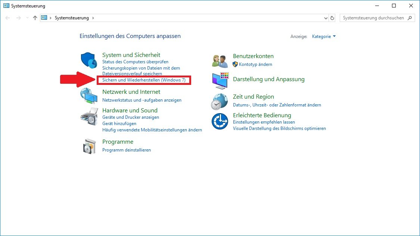Screen dimensions: 420x236
Task: Open Häufig verwendete Mobilitätseinstellungen ändern
Action: coord(152,130)
